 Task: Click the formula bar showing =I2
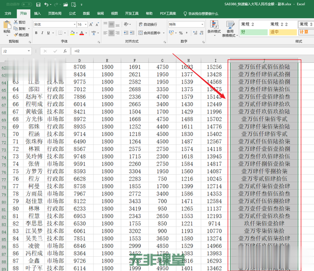pos(192,51)
